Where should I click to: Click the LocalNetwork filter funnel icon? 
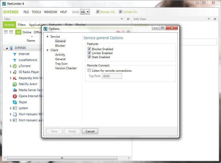(15, 60)
